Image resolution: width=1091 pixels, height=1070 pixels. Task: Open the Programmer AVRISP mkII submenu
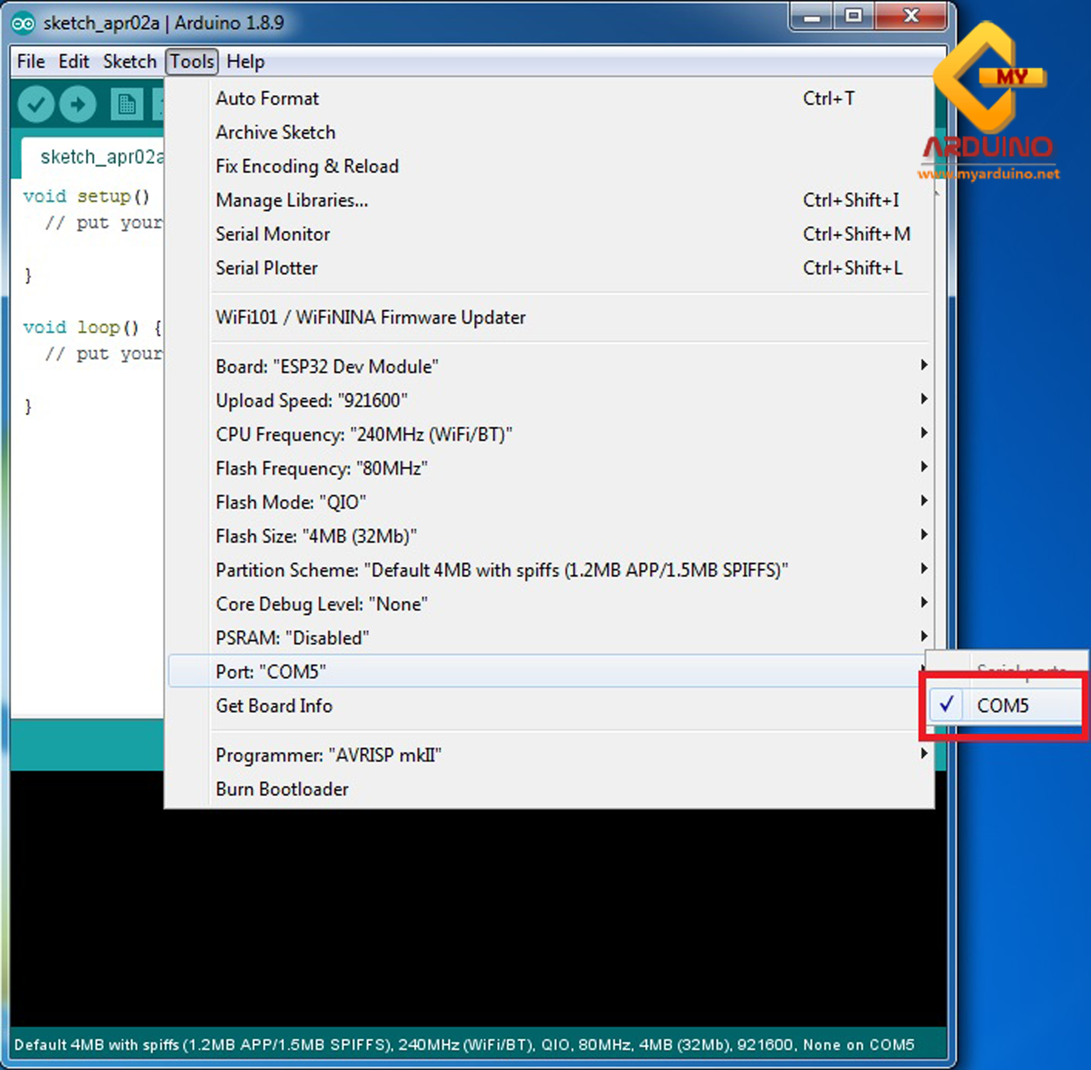tap(328, 755)
